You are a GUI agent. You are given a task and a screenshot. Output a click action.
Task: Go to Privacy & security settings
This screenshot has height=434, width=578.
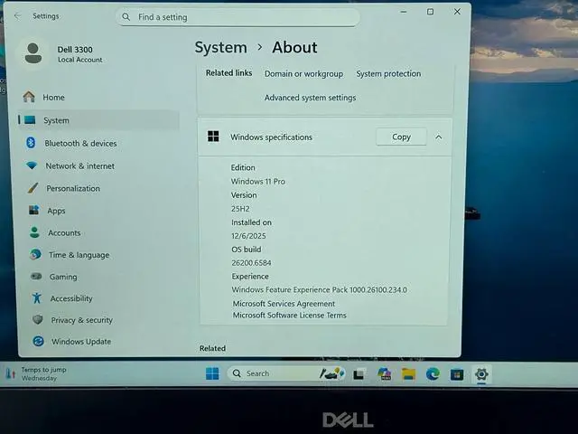[81, 320]
